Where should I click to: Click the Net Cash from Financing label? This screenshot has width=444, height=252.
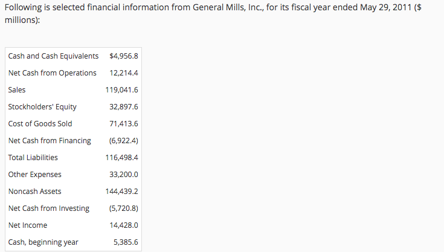tap(50, 141)
